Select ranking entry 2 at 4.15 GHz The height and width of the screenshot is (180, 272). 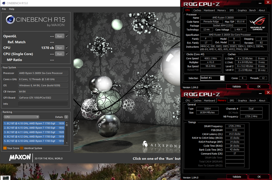pos(34,128)
